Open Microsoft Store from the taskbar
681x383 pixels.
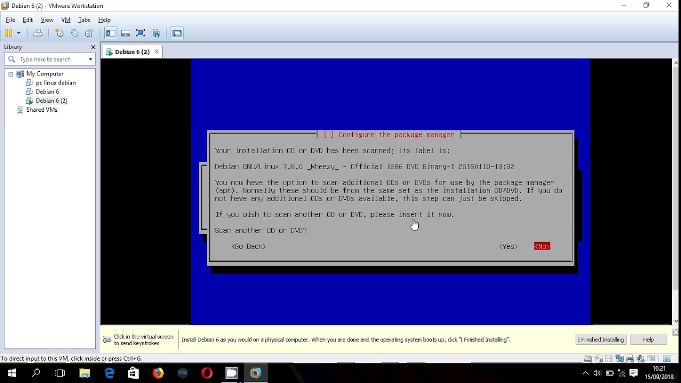tap(134, 373)
